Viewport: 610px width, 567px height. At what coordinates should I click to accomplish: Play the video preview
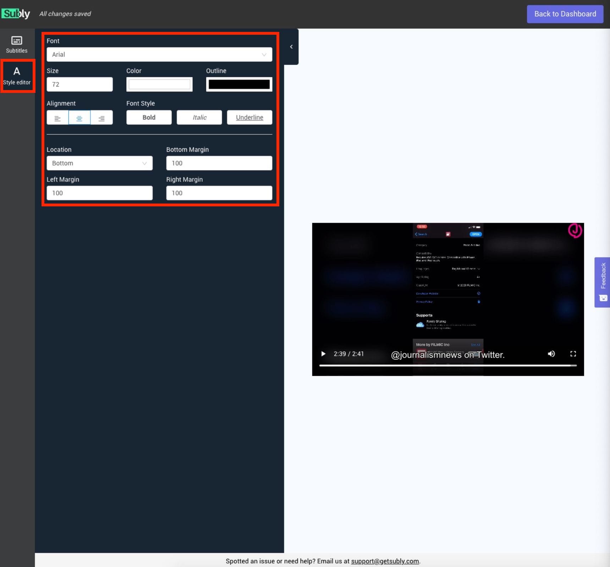323,354
